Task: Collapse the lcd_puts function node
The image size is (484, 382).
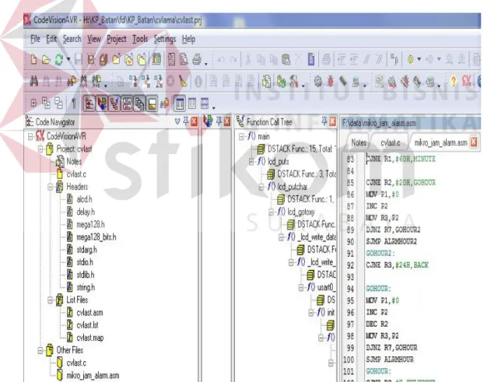Action: point(251,161)
